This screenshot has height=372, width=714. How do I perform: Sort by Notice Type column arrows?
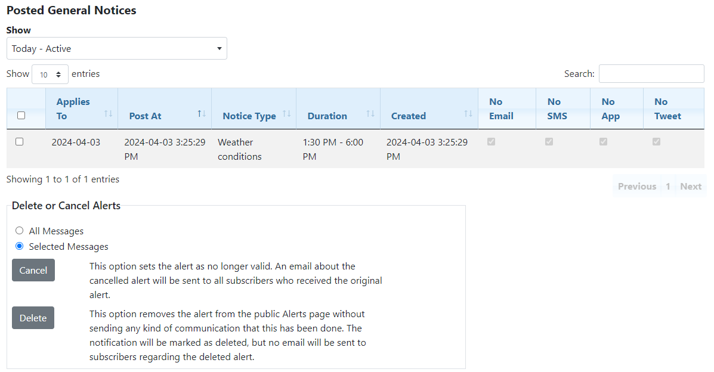point(286,113)
